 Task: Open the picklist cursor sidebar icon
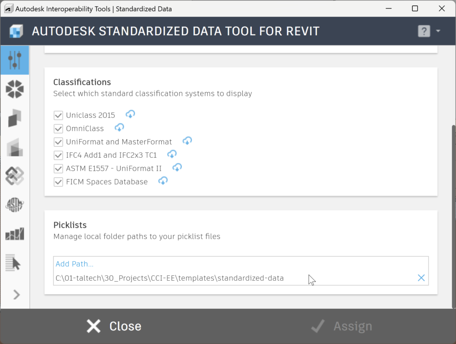[x=13, y=263]
